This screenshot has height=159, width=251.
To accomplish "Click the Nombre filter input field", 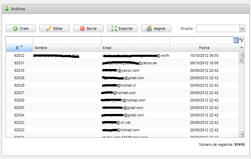I will click(67, 40).
